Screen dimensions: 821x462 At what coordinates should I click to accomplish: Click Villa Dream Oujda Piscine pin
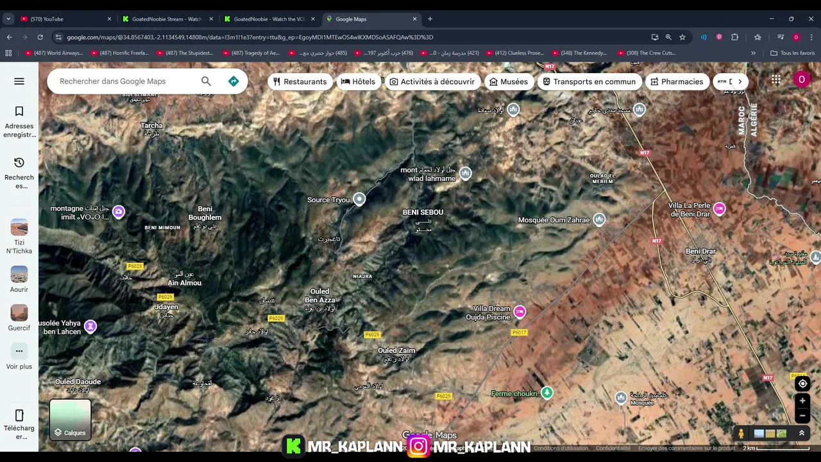[520, 312]
